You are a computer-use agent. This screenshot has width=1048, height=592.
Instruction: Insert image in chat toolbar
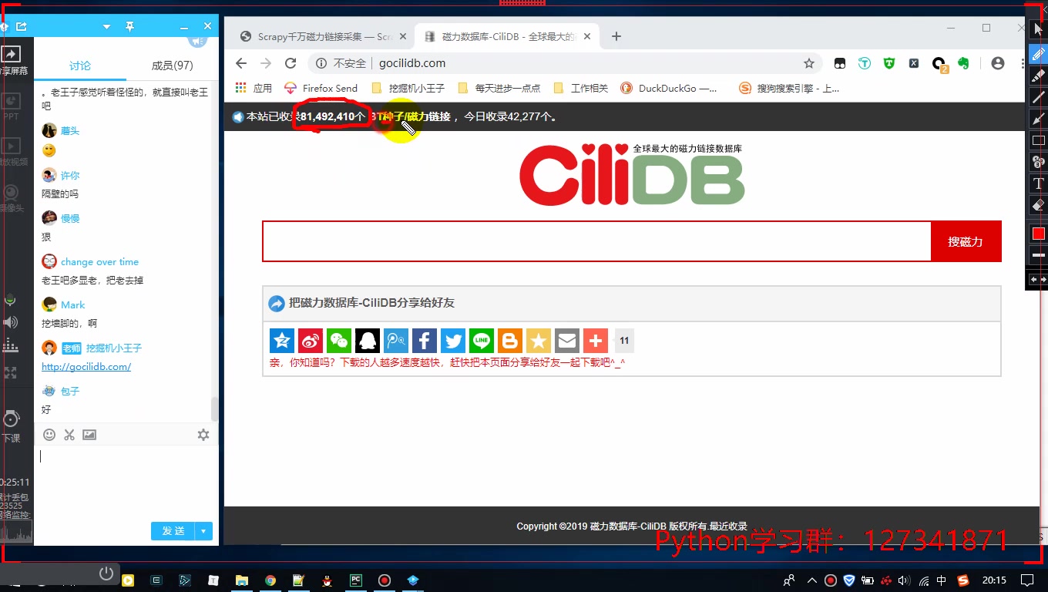coord(89,435)
